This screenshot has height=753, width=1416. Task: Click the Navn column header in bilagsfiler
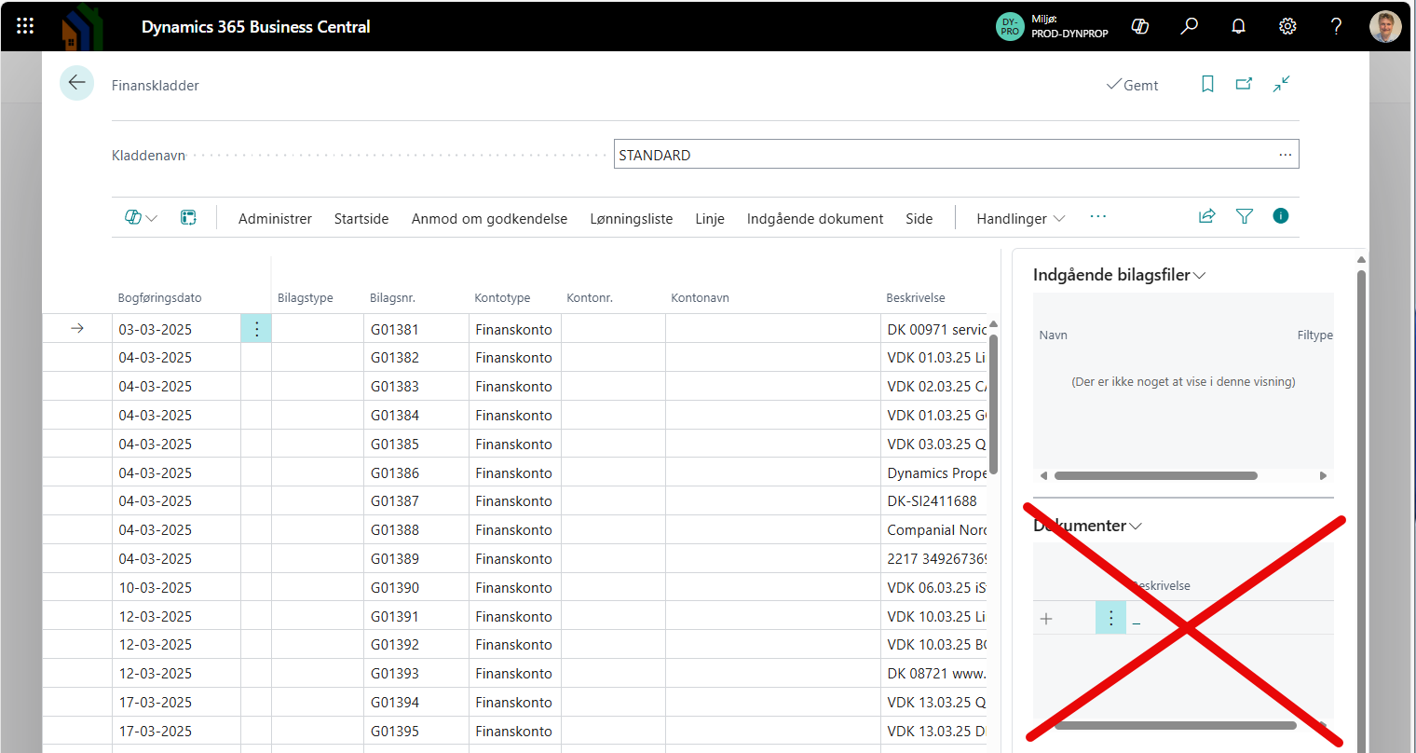click(1053, 335)
